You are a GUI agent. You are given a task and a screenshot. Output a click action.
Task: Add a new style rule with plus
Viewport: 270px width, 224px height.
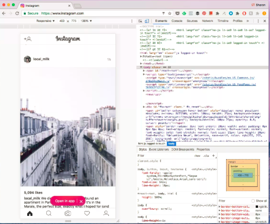point(213,156)
